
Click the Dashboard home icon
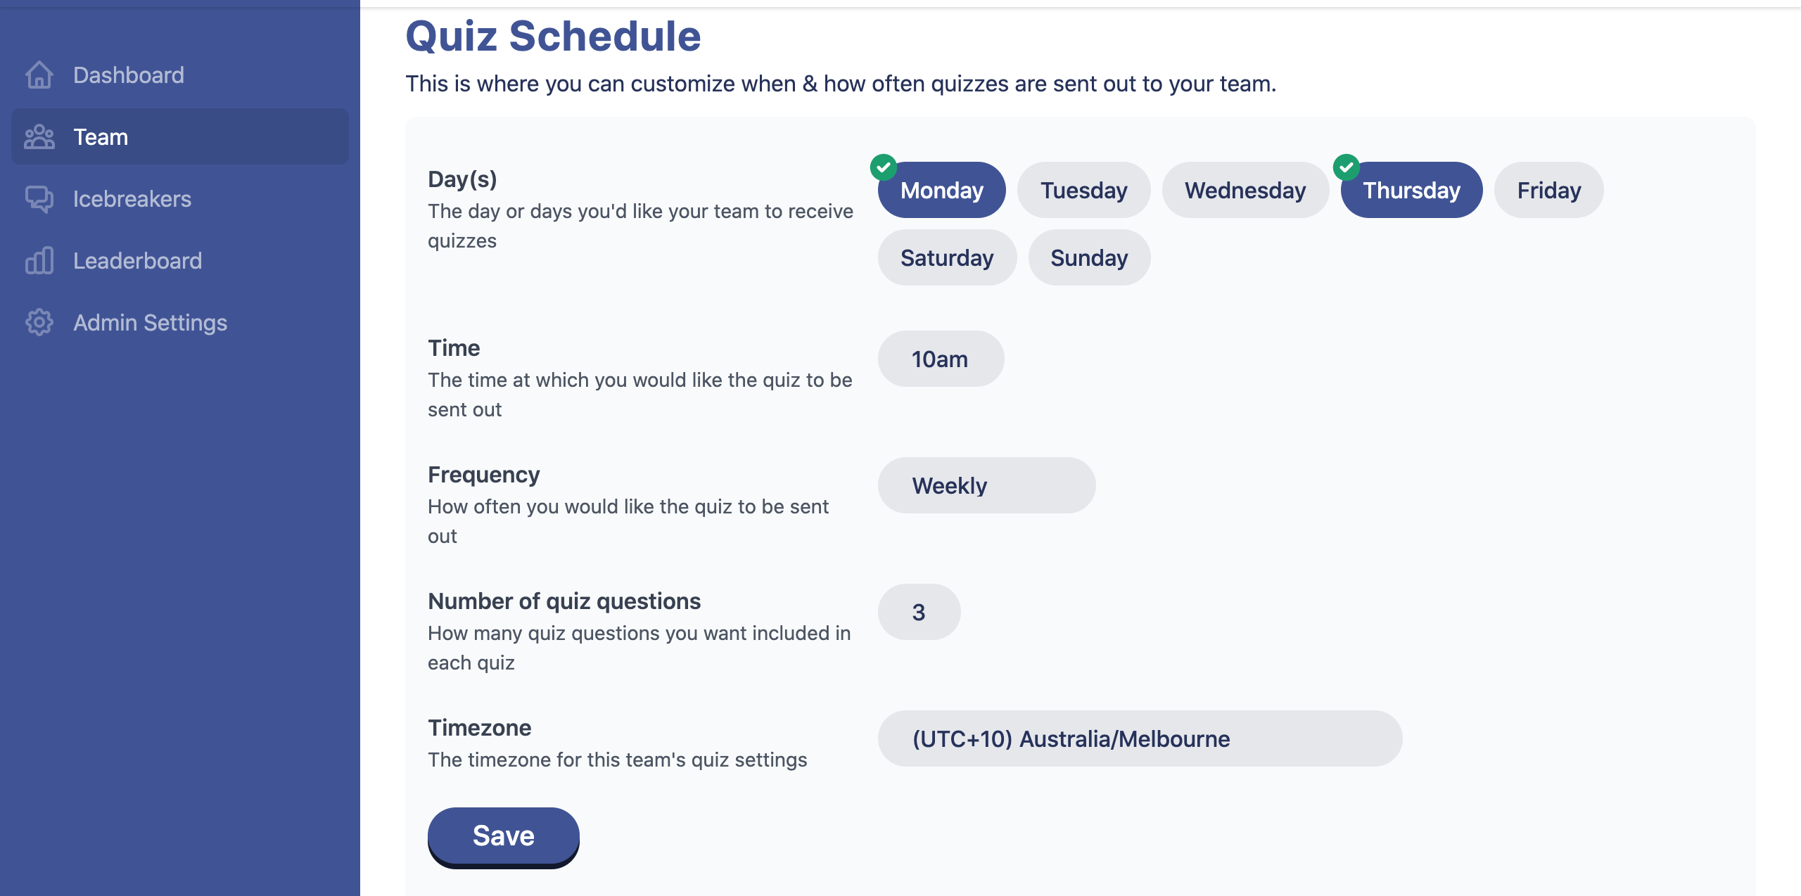[39, 75]
